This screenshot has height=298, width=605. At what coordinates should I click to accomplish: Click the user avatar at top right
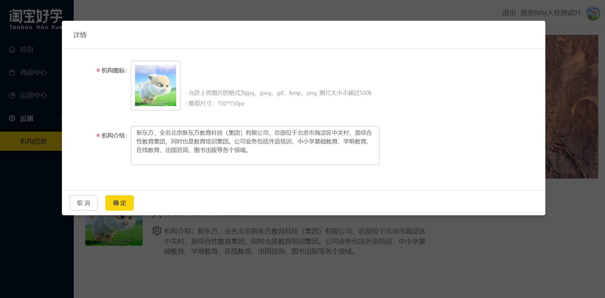pos(593,13)
